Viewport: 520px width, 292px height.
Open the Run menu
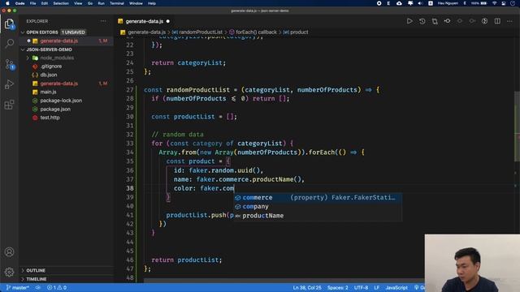pos(101,3)
